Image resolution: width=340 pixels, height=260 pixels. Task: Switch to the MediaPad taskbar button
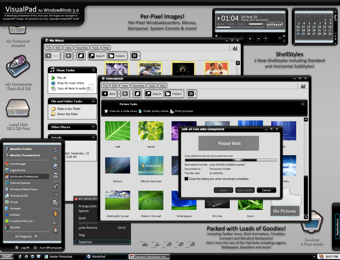click(107, 257)
